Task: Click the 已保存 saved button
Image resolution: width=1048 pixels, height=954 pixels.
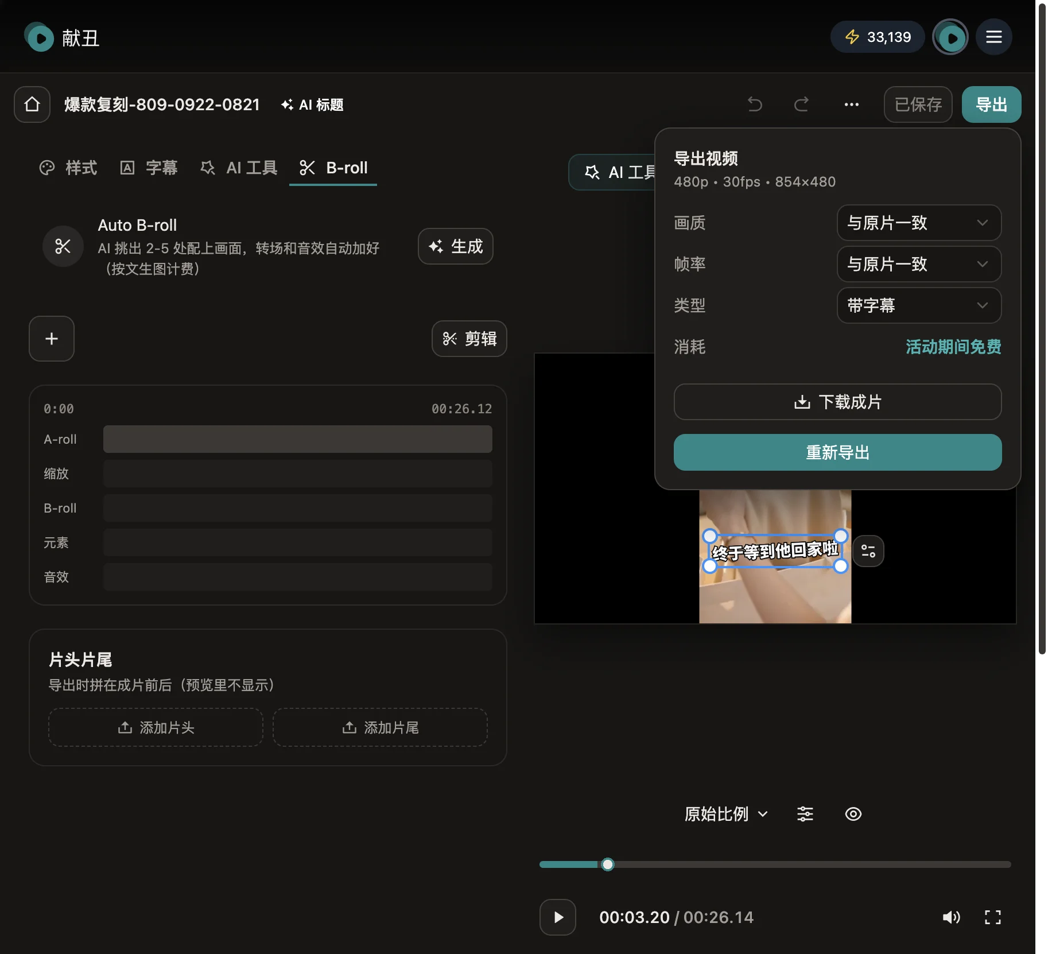Action: tap(918, 104)
